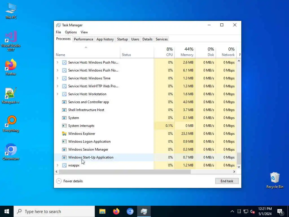Image resolution: width=289 pixels, height=217 pixels.
Task: Click the muted volume tray icon
Action: coord(252,211)
